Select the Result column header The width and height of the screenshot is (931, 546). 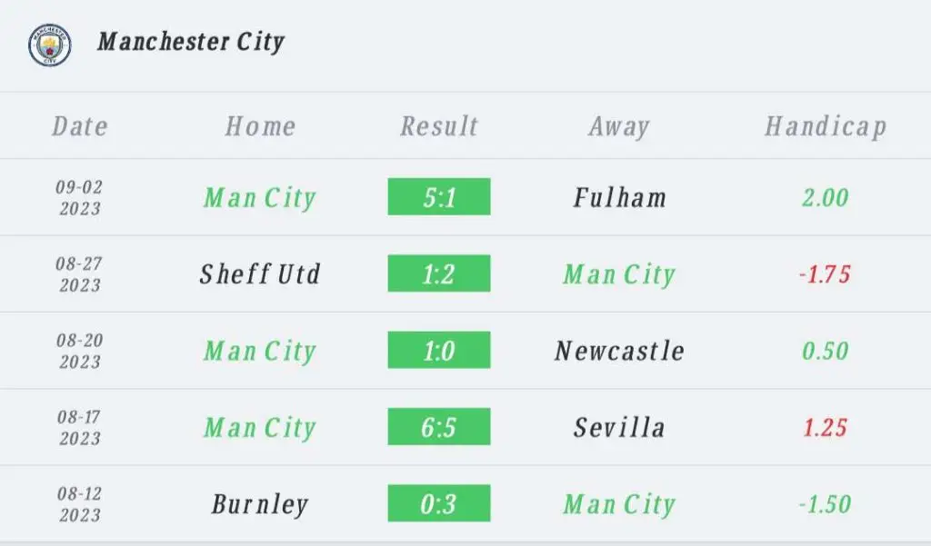(x=439, y=125)
